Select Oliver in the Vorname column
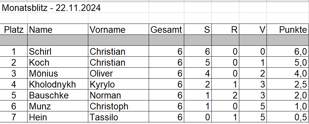 point(118,73)
